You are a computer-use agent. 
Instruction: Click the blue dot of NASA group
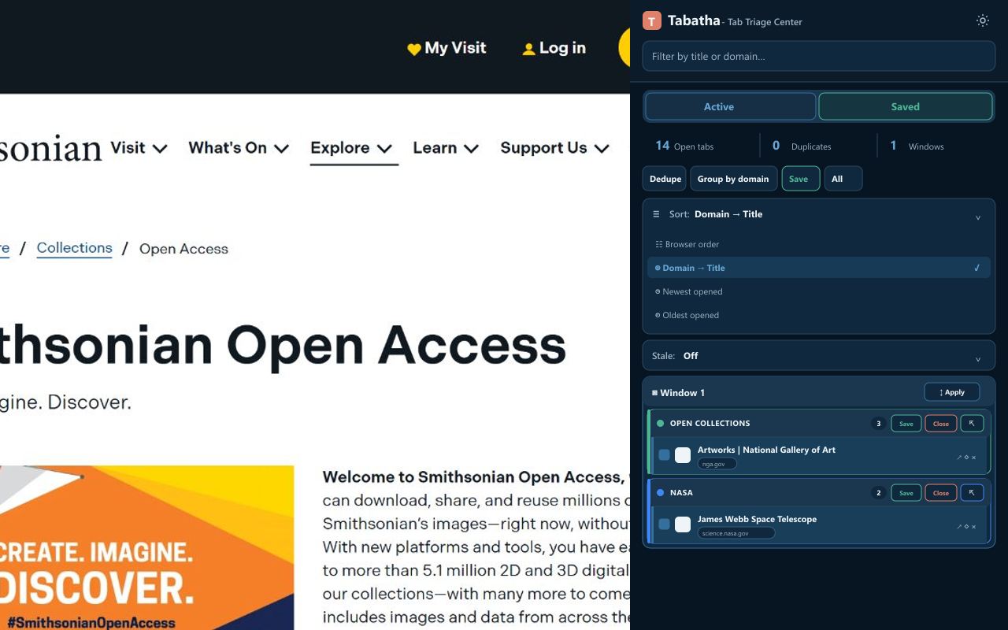point(660,493)
